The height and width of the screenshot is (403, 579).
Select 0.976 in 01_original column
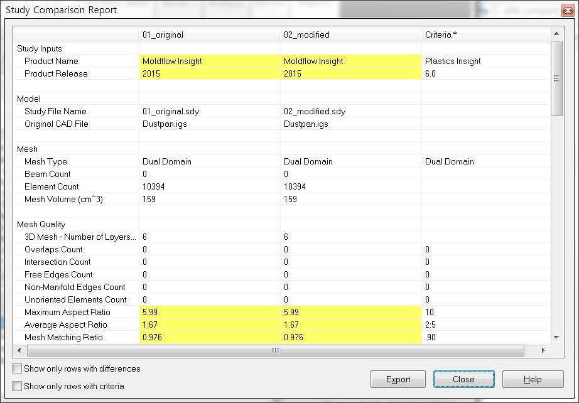(x=209, y=337)
